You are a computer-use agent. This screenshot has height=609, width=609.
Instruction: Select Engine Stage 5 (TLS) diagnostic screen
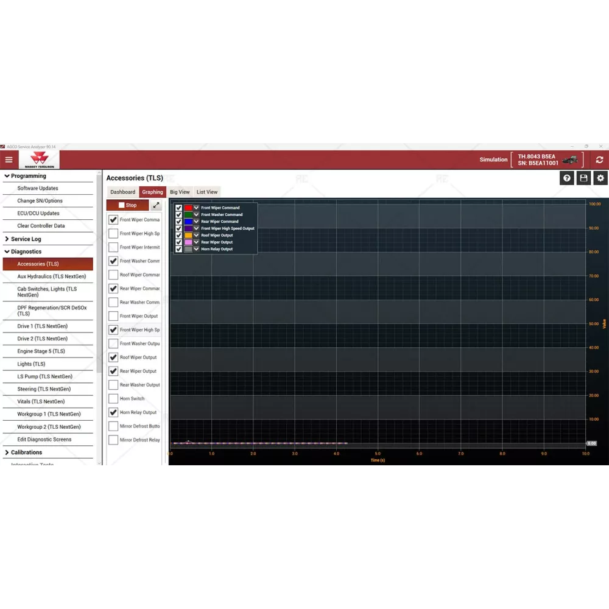coord(41,351)
